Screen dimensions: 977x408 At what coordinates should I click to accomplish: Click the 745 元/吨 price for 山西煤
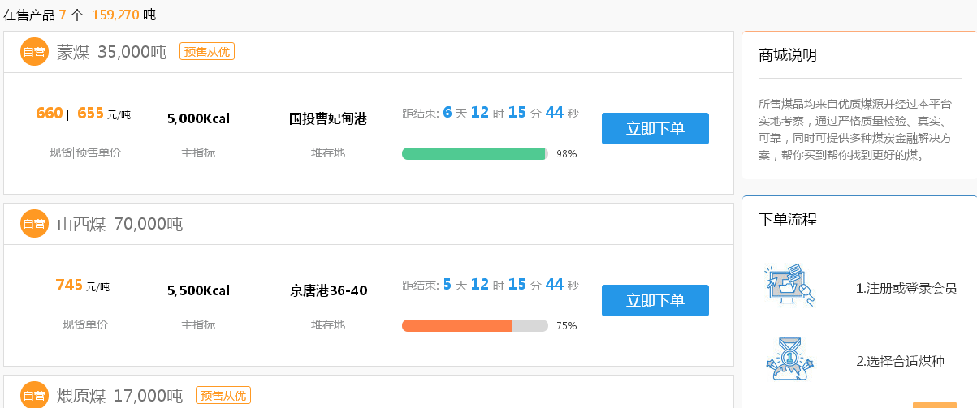(83, 286)
